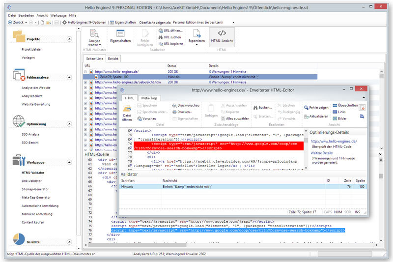Expand the uebersicht.htm URL row
This screenshot has width=393, height=262.
point(85,82)
